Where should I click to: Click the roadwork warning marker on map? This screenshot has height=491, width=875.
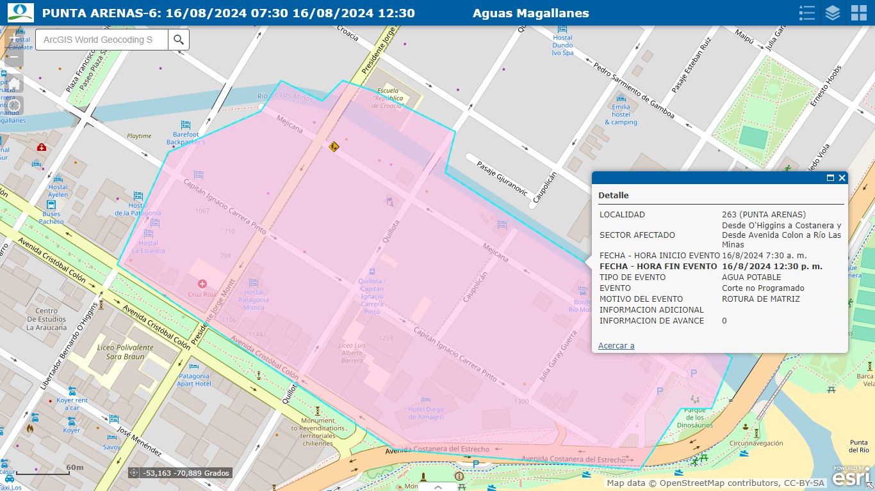pos(333,146)
